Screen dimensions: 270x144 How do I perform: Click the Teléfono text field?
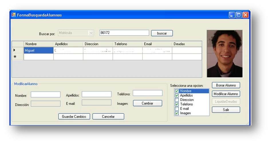tap(147, 93)
